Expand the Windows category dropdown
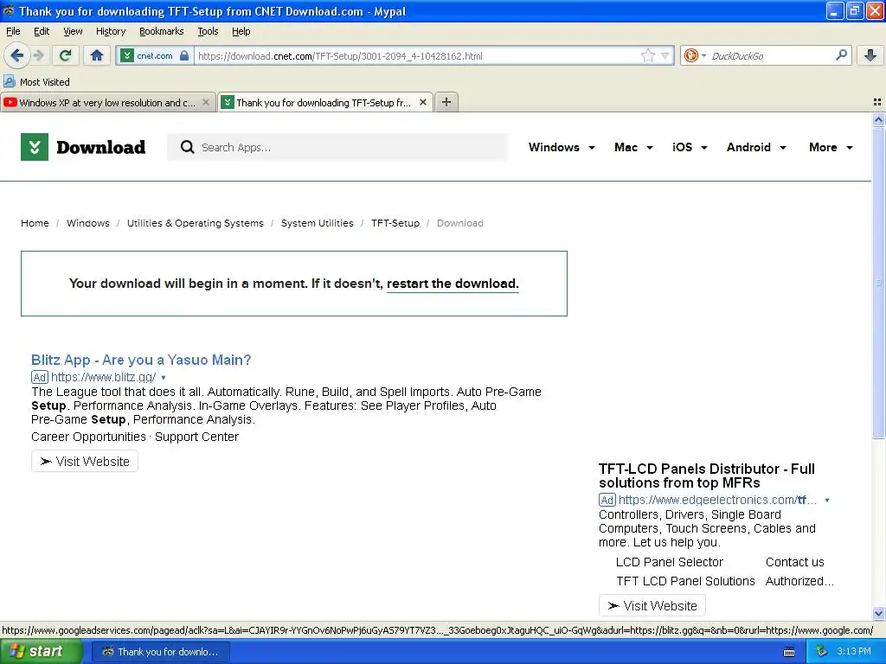Viewport: 886px width, 664px height. (x=561, y=147)
